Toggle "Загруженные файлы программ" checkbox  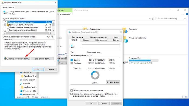(5, 22)
